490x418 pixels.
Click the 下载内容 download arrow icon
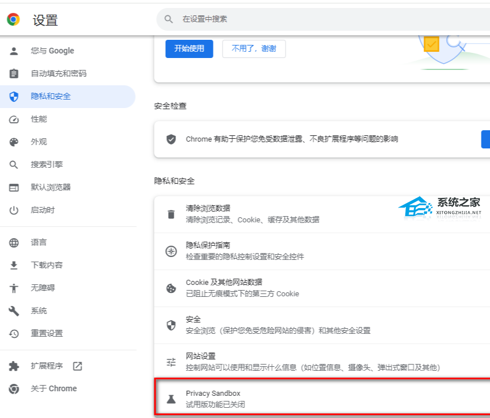click(14, 265)
